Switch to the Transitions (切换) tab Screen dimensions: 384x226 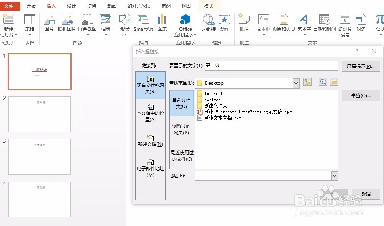point(92,6)
